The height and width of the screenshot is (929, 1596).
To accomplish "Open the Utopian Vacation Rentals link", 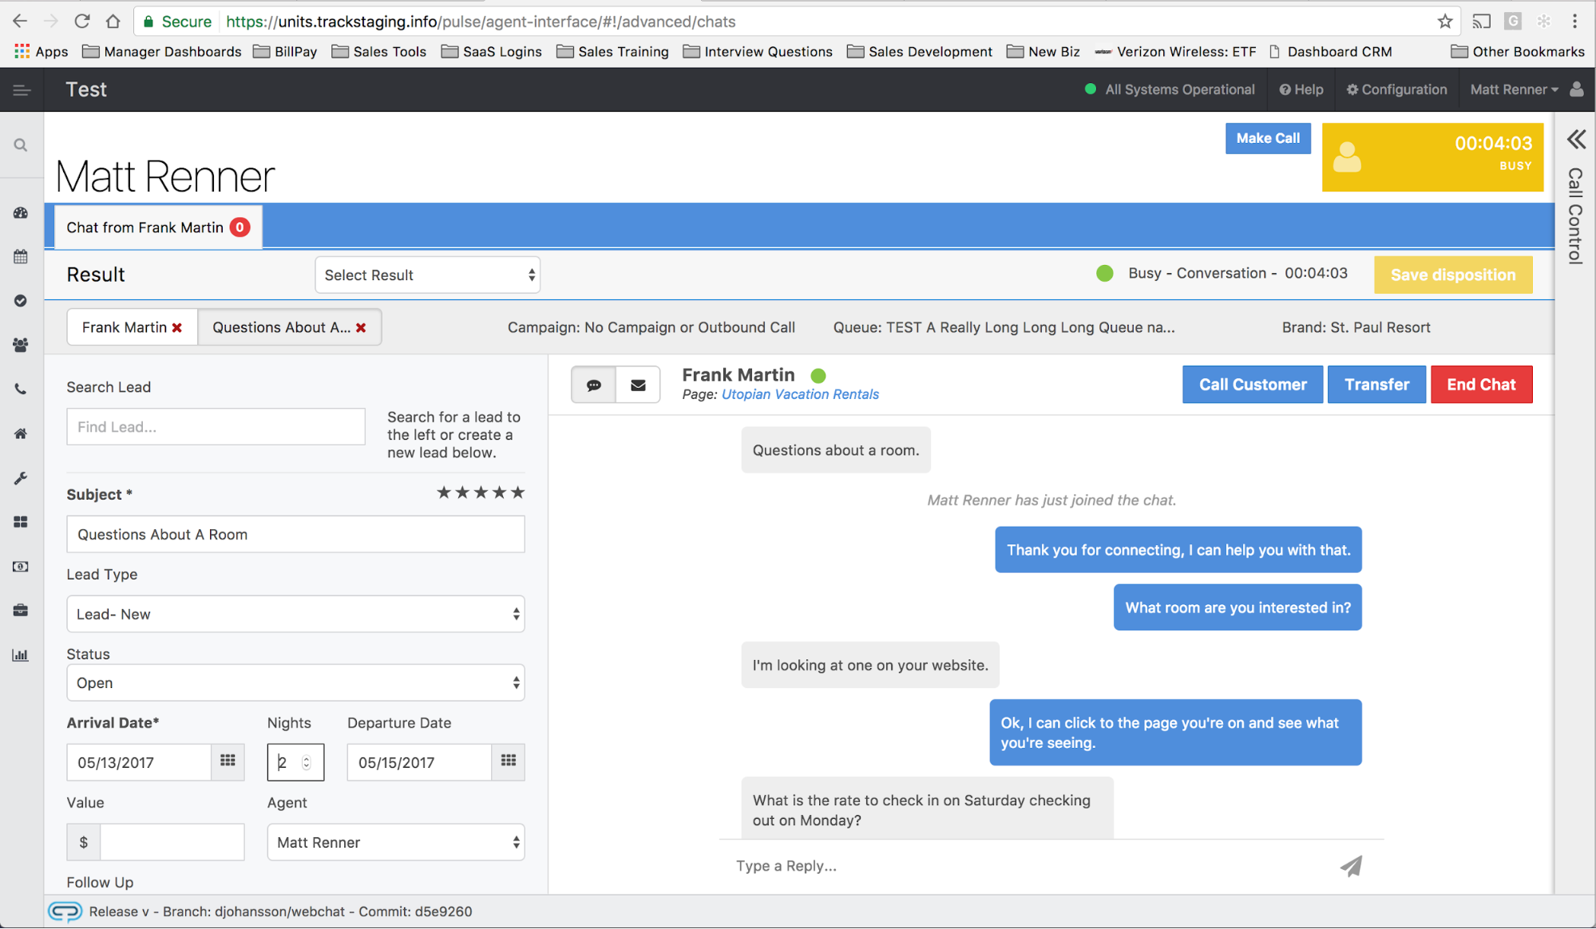I will [x=800, y=394].
